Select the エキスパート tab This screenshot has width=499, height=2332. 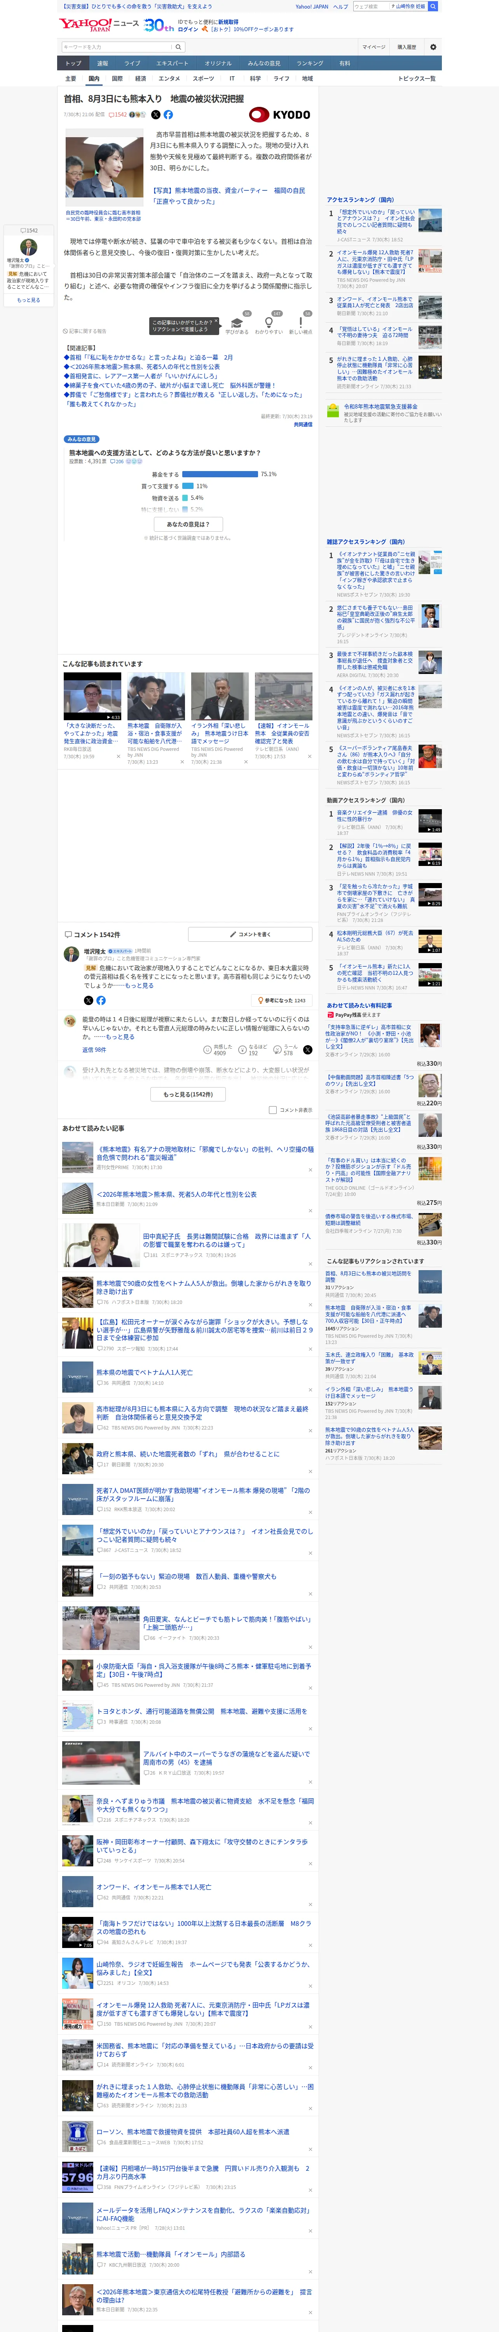point(172,63)
